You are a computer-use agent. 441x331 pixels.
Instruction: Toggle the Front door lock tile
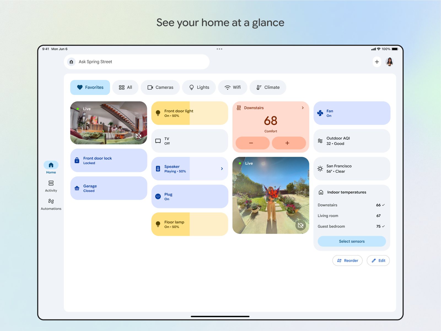[x=109, y=160]
